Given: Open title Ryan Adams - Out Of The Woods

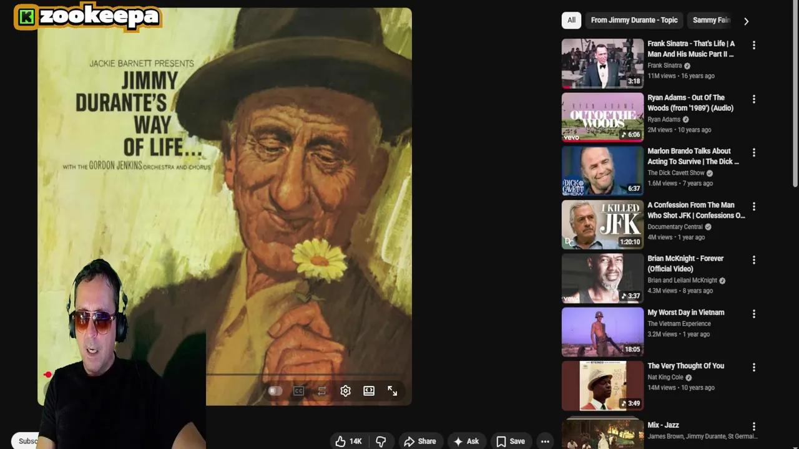Looking at the screenshot, I should click(x=690, y=102).
